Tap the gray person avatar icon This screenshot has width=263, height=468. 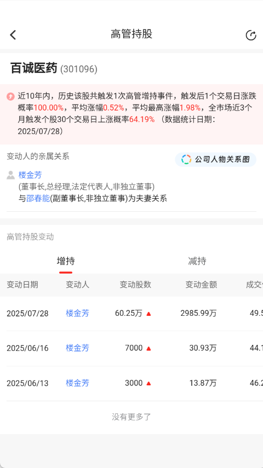click(x=11, y=175)
